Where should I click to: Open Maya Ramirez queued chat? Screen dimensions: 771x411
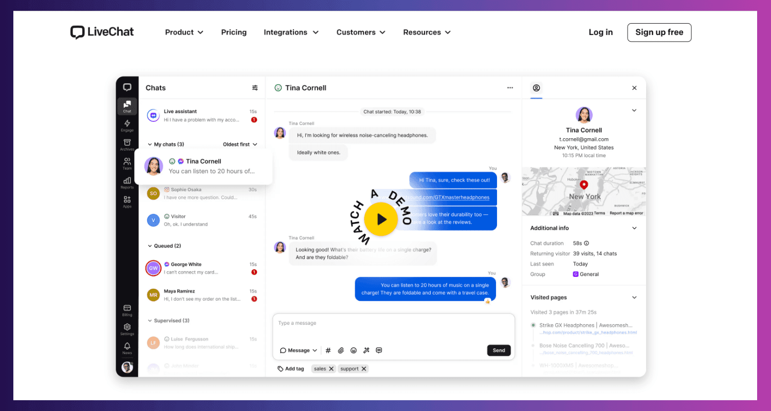click(x=202, y=295)
